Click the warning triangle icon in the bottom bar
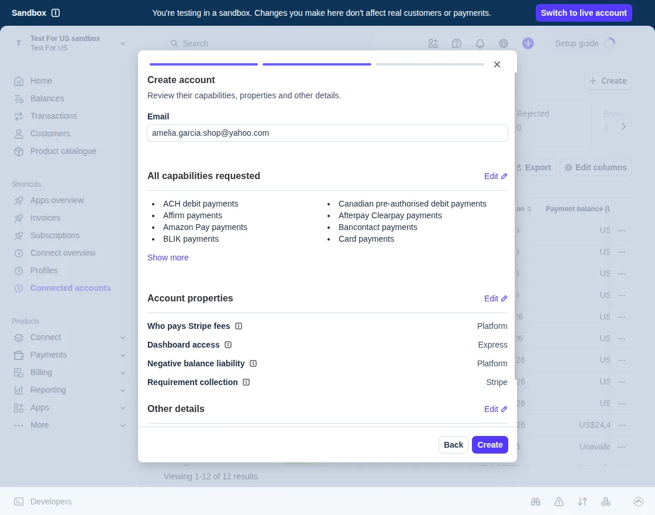 559,502
